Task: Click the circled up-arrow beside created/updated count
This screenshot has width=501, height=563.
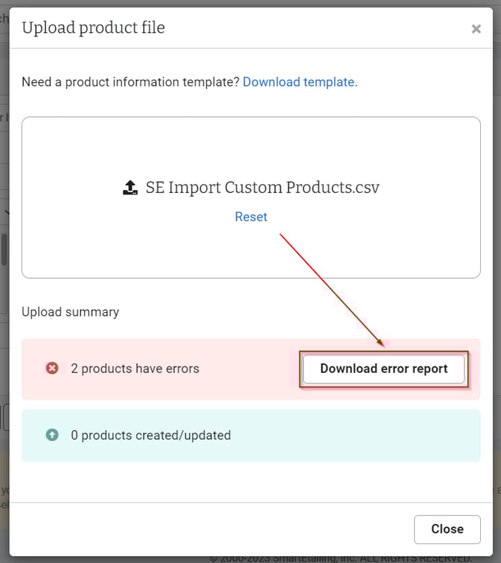Action: 52,434
